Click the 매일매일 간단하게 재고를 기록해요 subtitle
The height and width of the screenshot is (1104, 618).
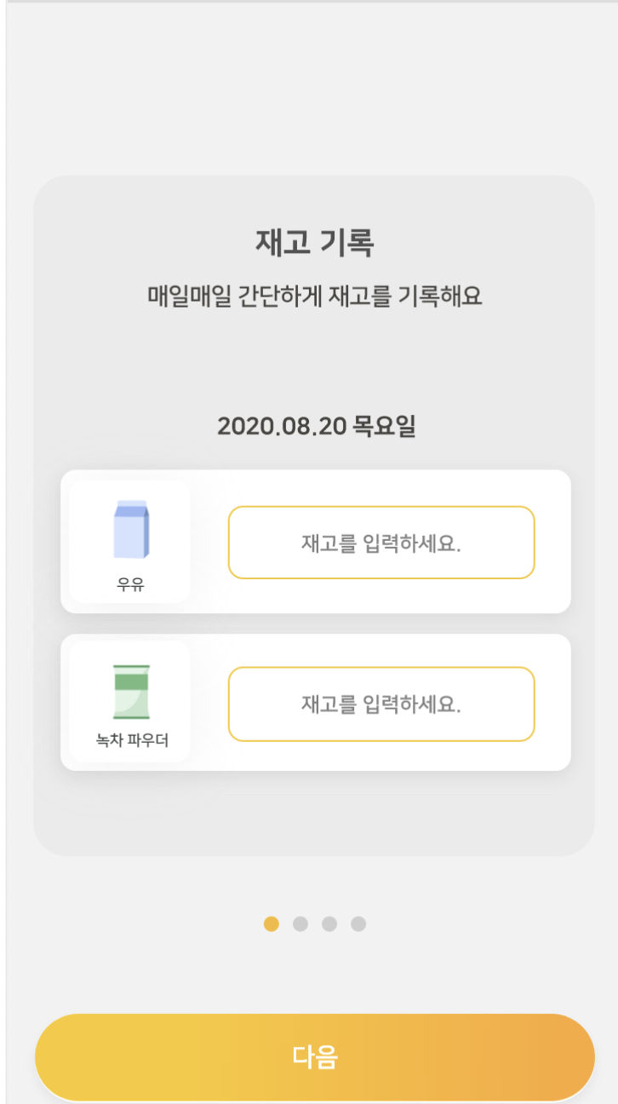(x=314, y=296)
